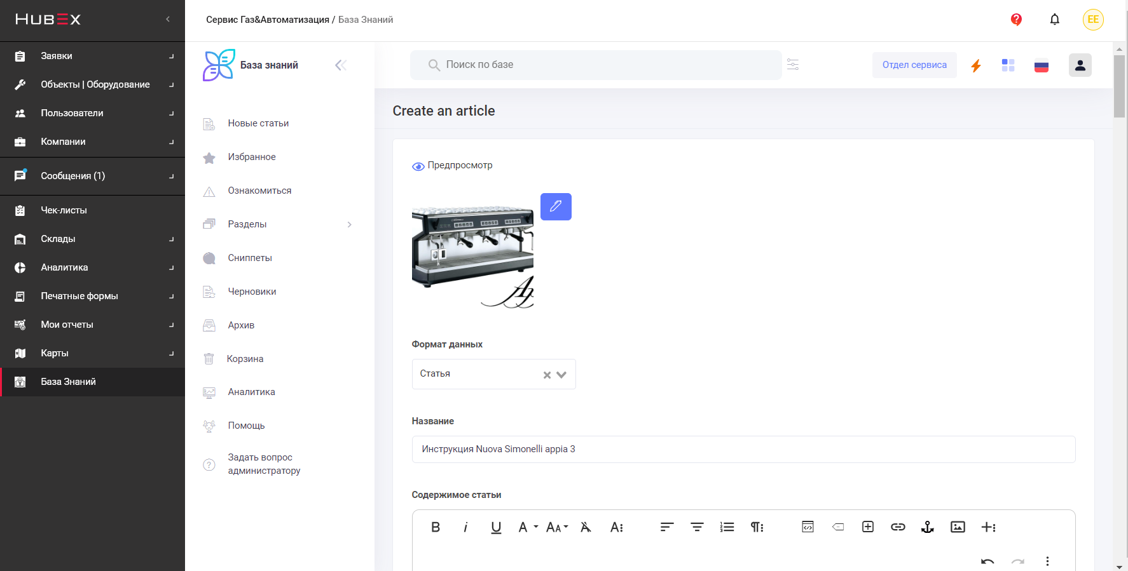Insert a hyperlink in the article
Image resolution: width=1128 pixels, height=571 pixels.
pos(898,527)
